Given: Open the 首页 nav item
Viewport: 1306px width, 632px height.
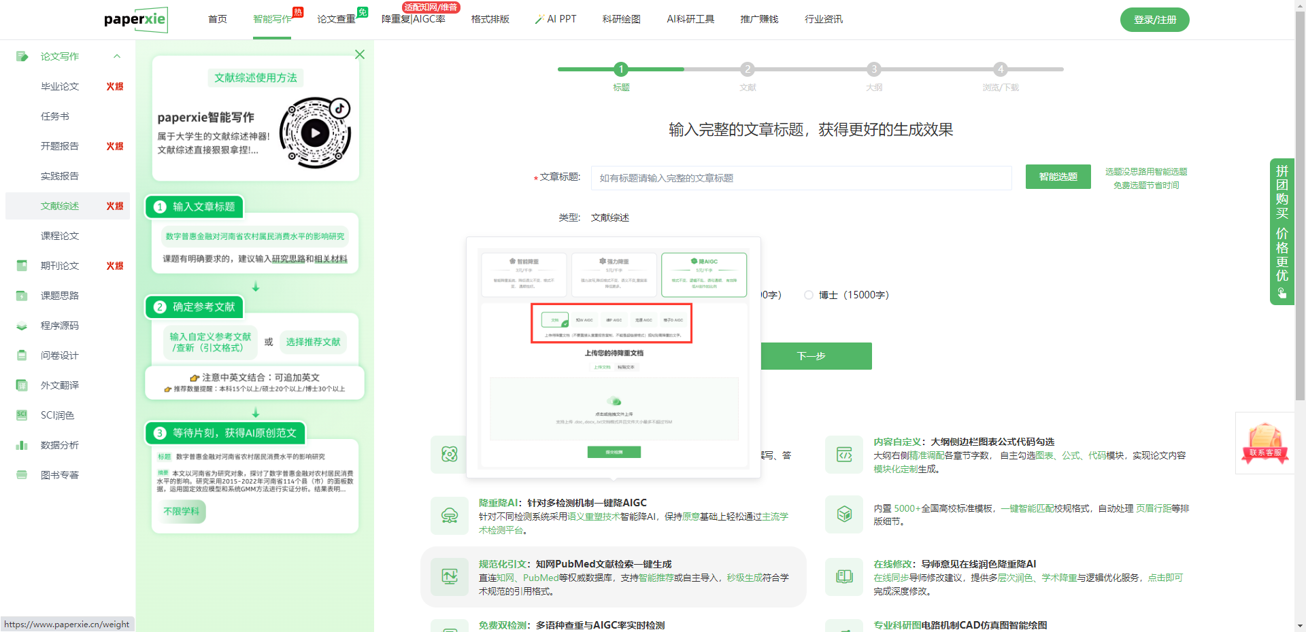Looking at the screenshot, I should (x=218, y=19).
